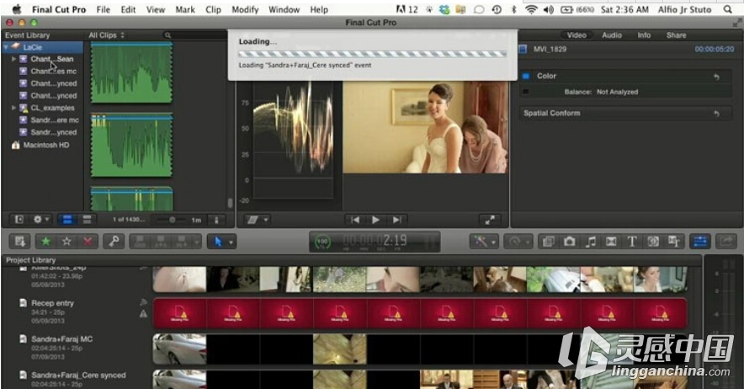Mark selection as Favorite with green star
Image resolution: width=744 pixels, height=389 pixels.
pos(46,242)
